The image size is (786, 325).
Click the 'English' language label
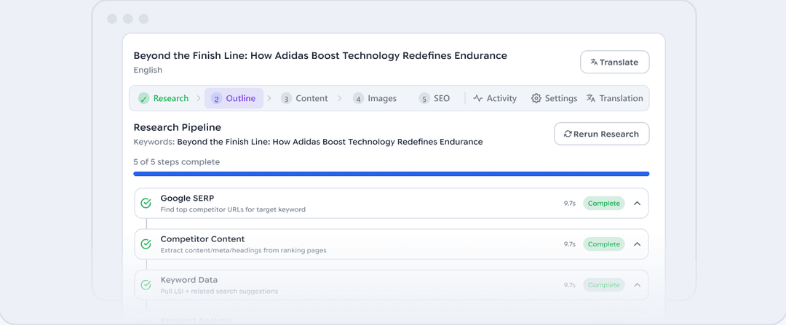[x=148, y=70]
